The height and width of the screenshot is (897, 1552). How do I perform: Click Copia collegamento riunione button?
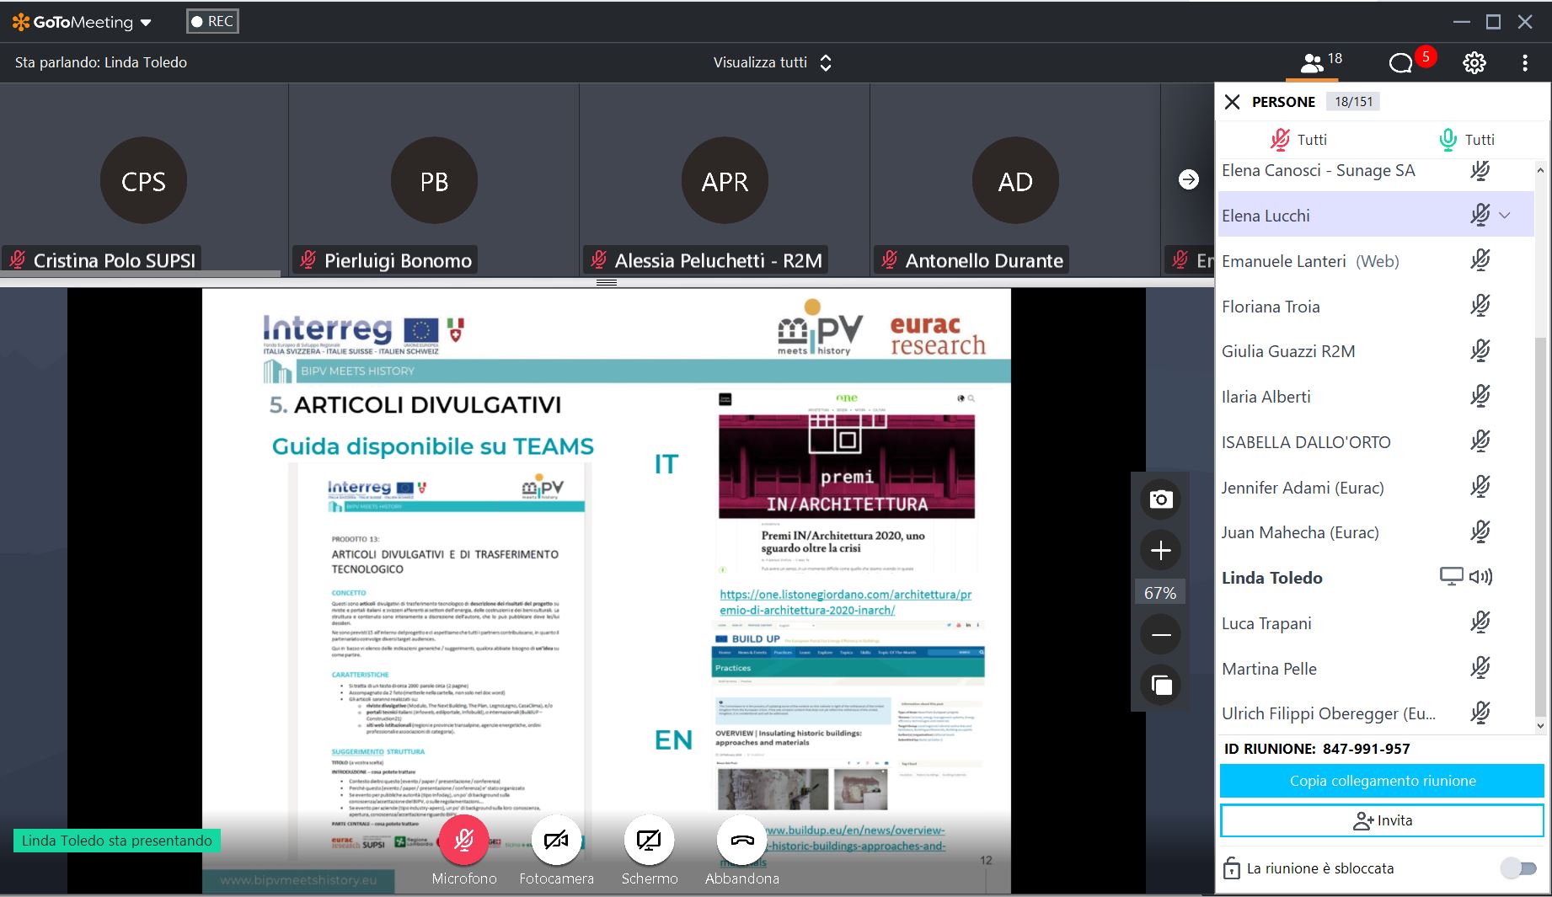click(1382, 781)
